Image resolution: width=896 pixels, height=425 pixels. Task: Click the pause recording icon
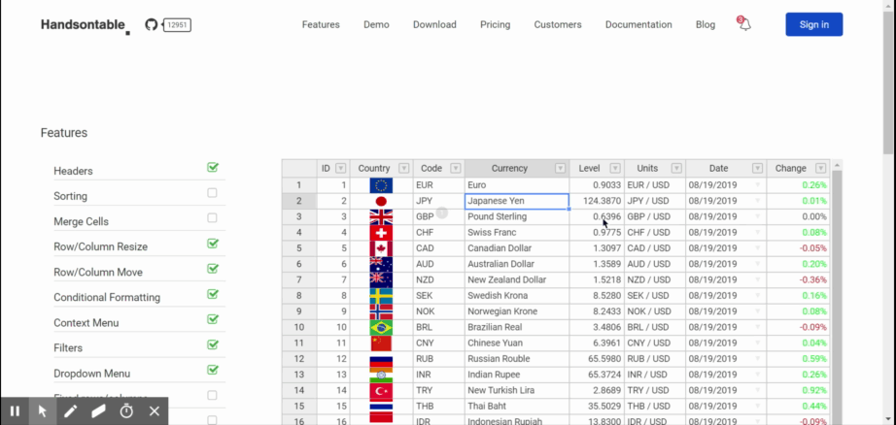point(15,411)
